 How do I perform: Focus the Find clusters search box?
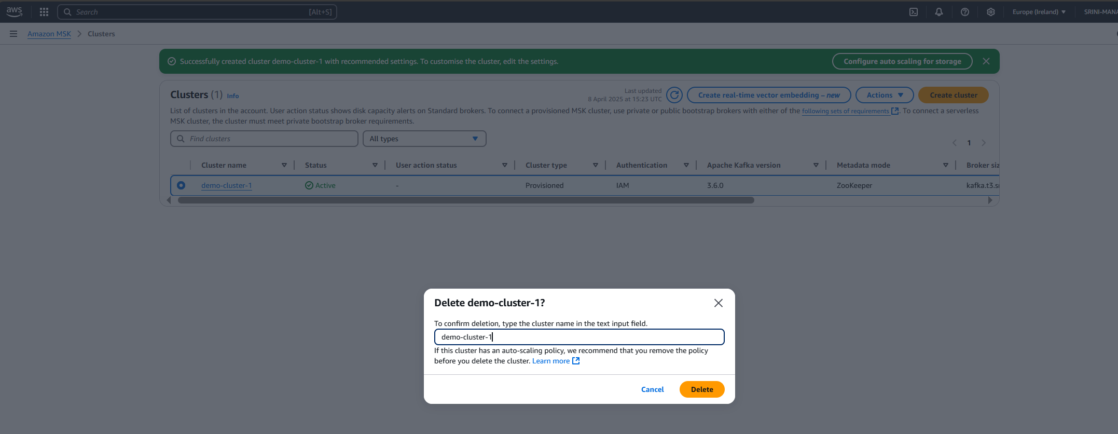click(x=264, y=139)
